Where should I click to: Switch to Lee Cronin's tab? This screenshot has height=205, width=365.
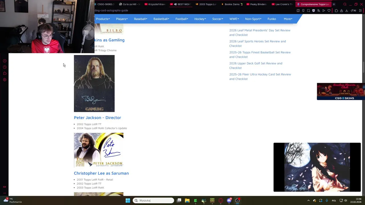pos(282,4)
